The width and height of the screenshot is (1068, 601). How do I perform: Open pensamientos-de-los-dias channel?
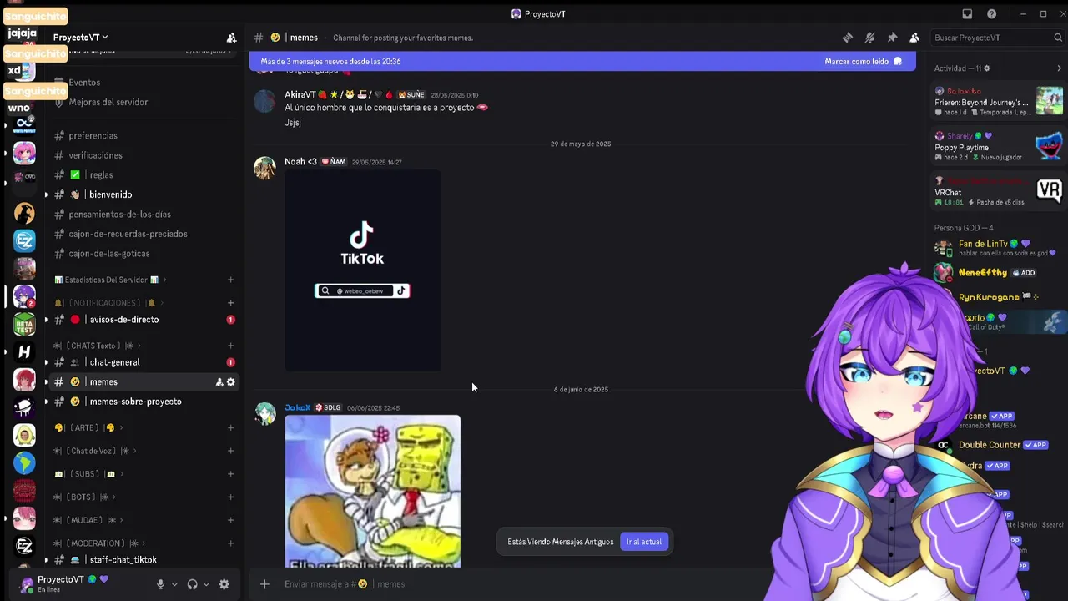pos(119,215)
